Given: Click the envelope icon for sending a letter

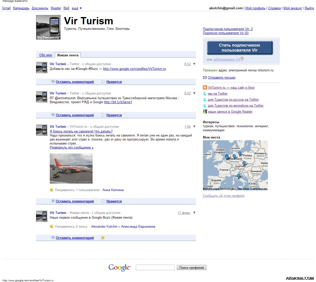Looking at the screenshot, I should [205, 77].
